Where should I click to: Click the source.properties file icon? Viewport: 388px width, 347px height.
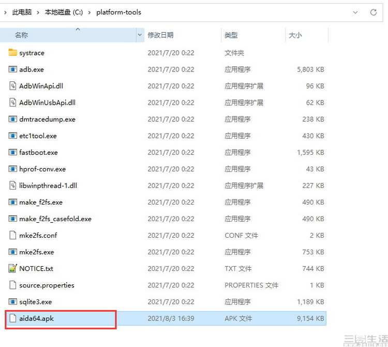(12, 285)
